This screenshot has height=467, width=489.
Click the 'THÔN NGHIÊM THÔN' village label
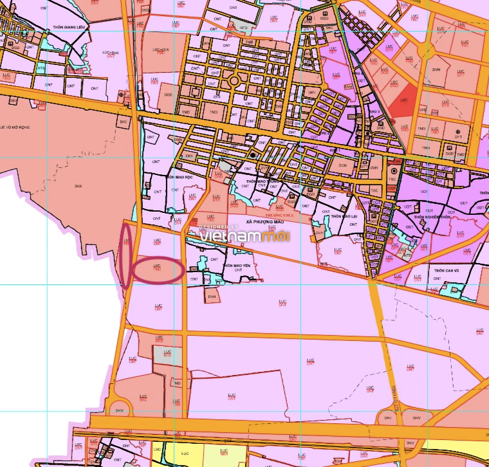pos(432,217)
